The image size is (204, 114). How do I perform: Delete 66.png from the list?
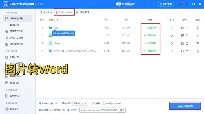[198, 43]
